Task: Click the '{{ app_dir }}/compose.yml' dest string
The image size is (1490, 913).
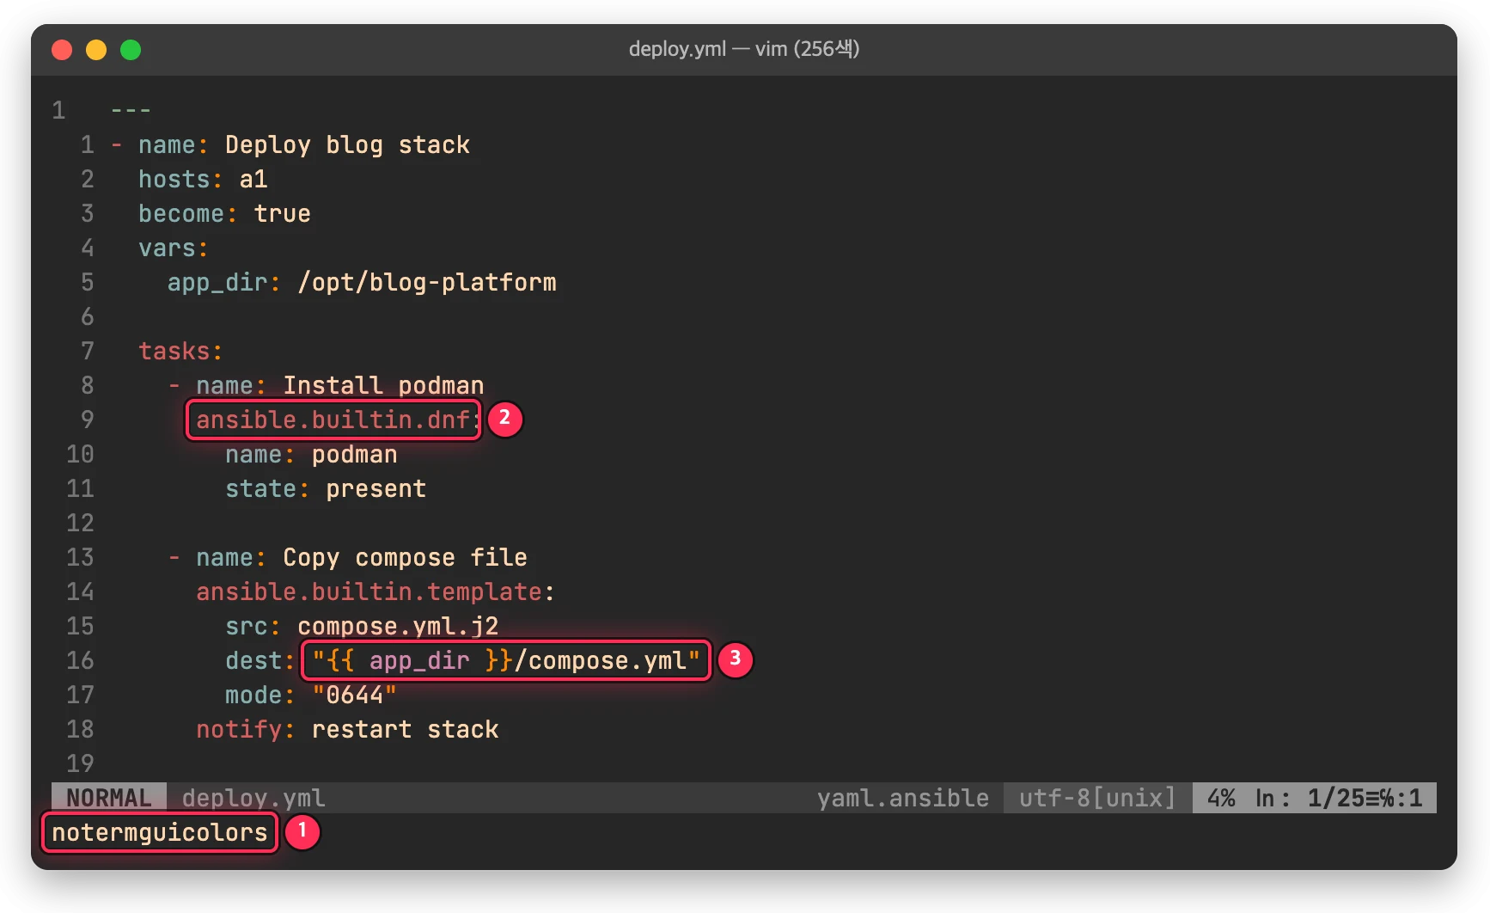Action: tap(506, 660)
